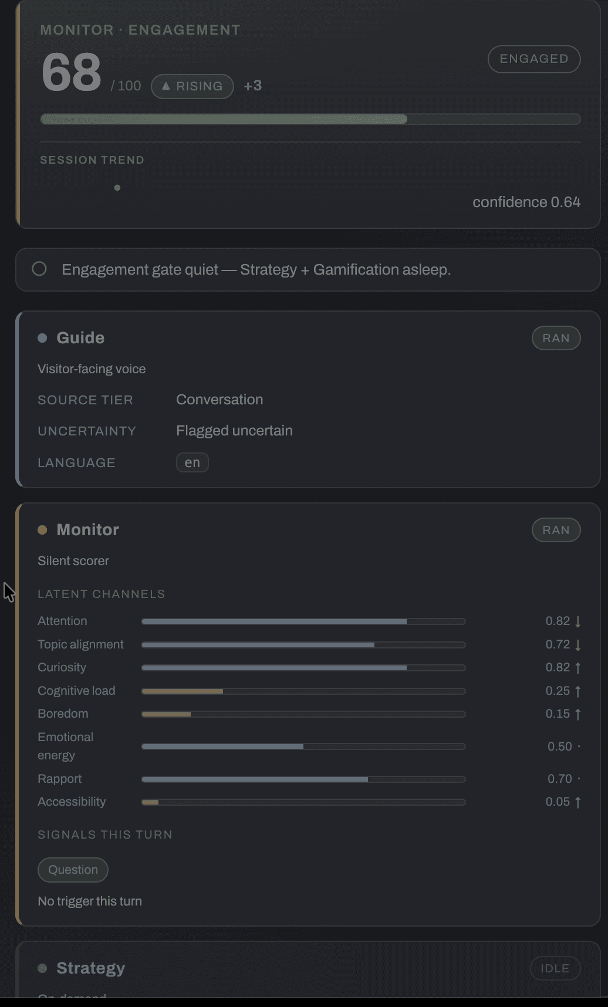Image resolution: width=608 pixels, height=1007 pixels.
Task: Click the ENGAGED status badge
Action: coord(534,59)
